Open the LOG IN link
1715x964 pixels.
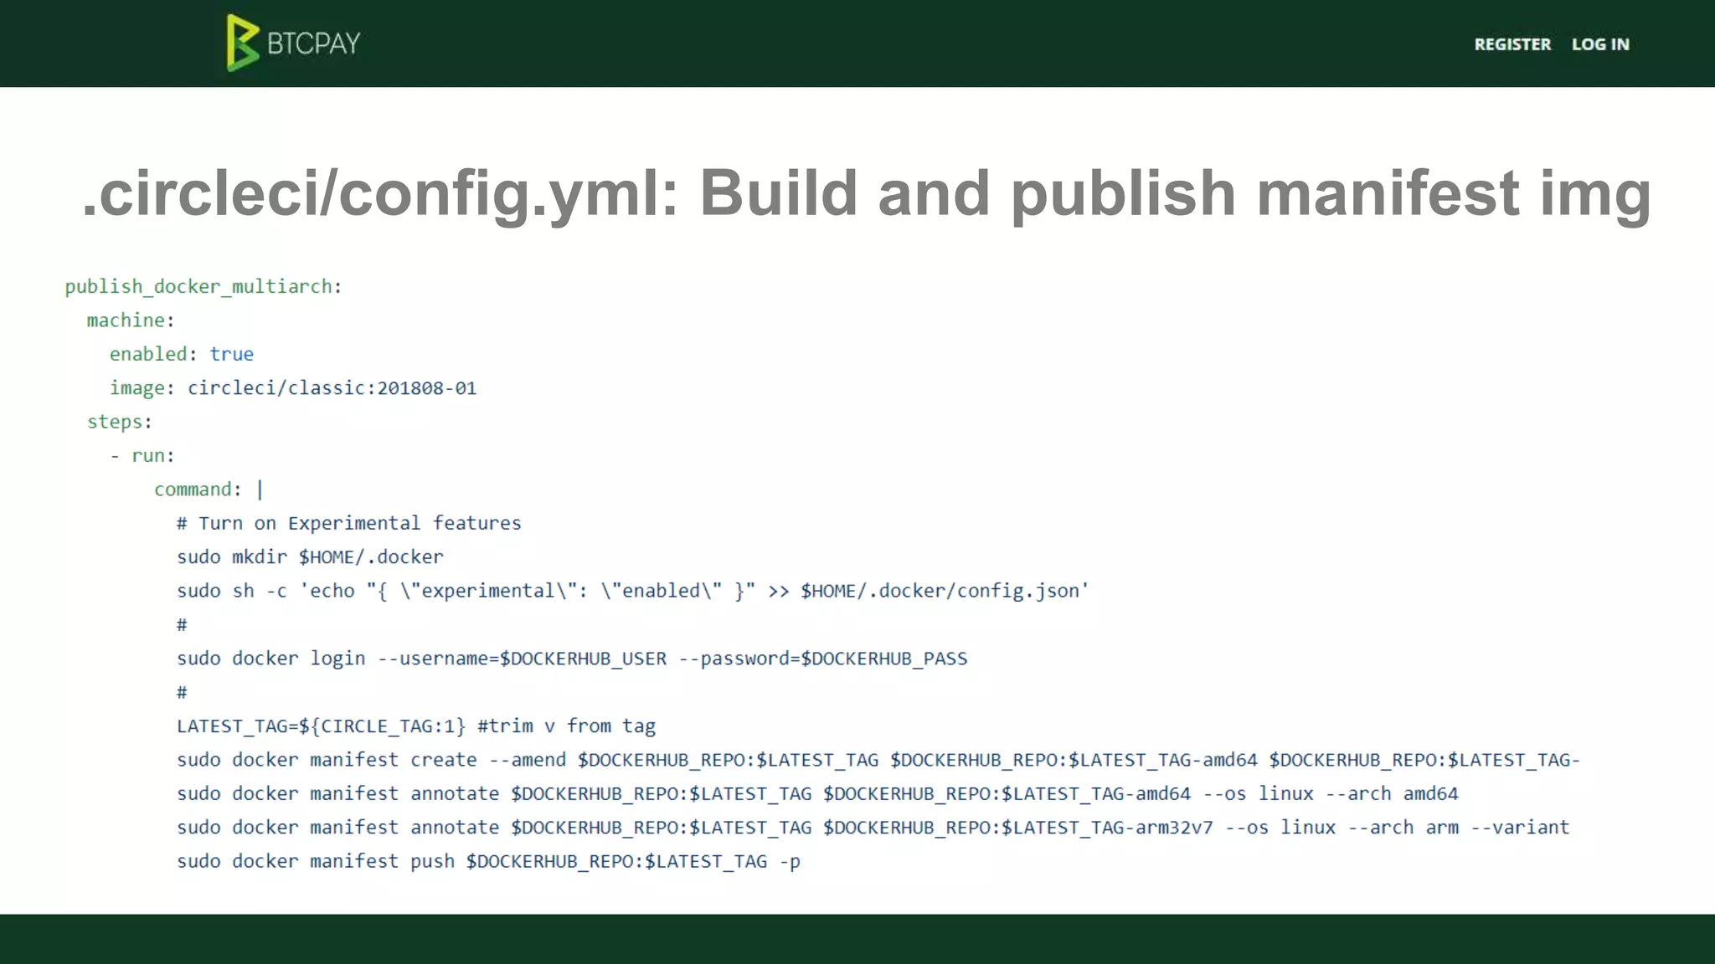coord(1600,44)
